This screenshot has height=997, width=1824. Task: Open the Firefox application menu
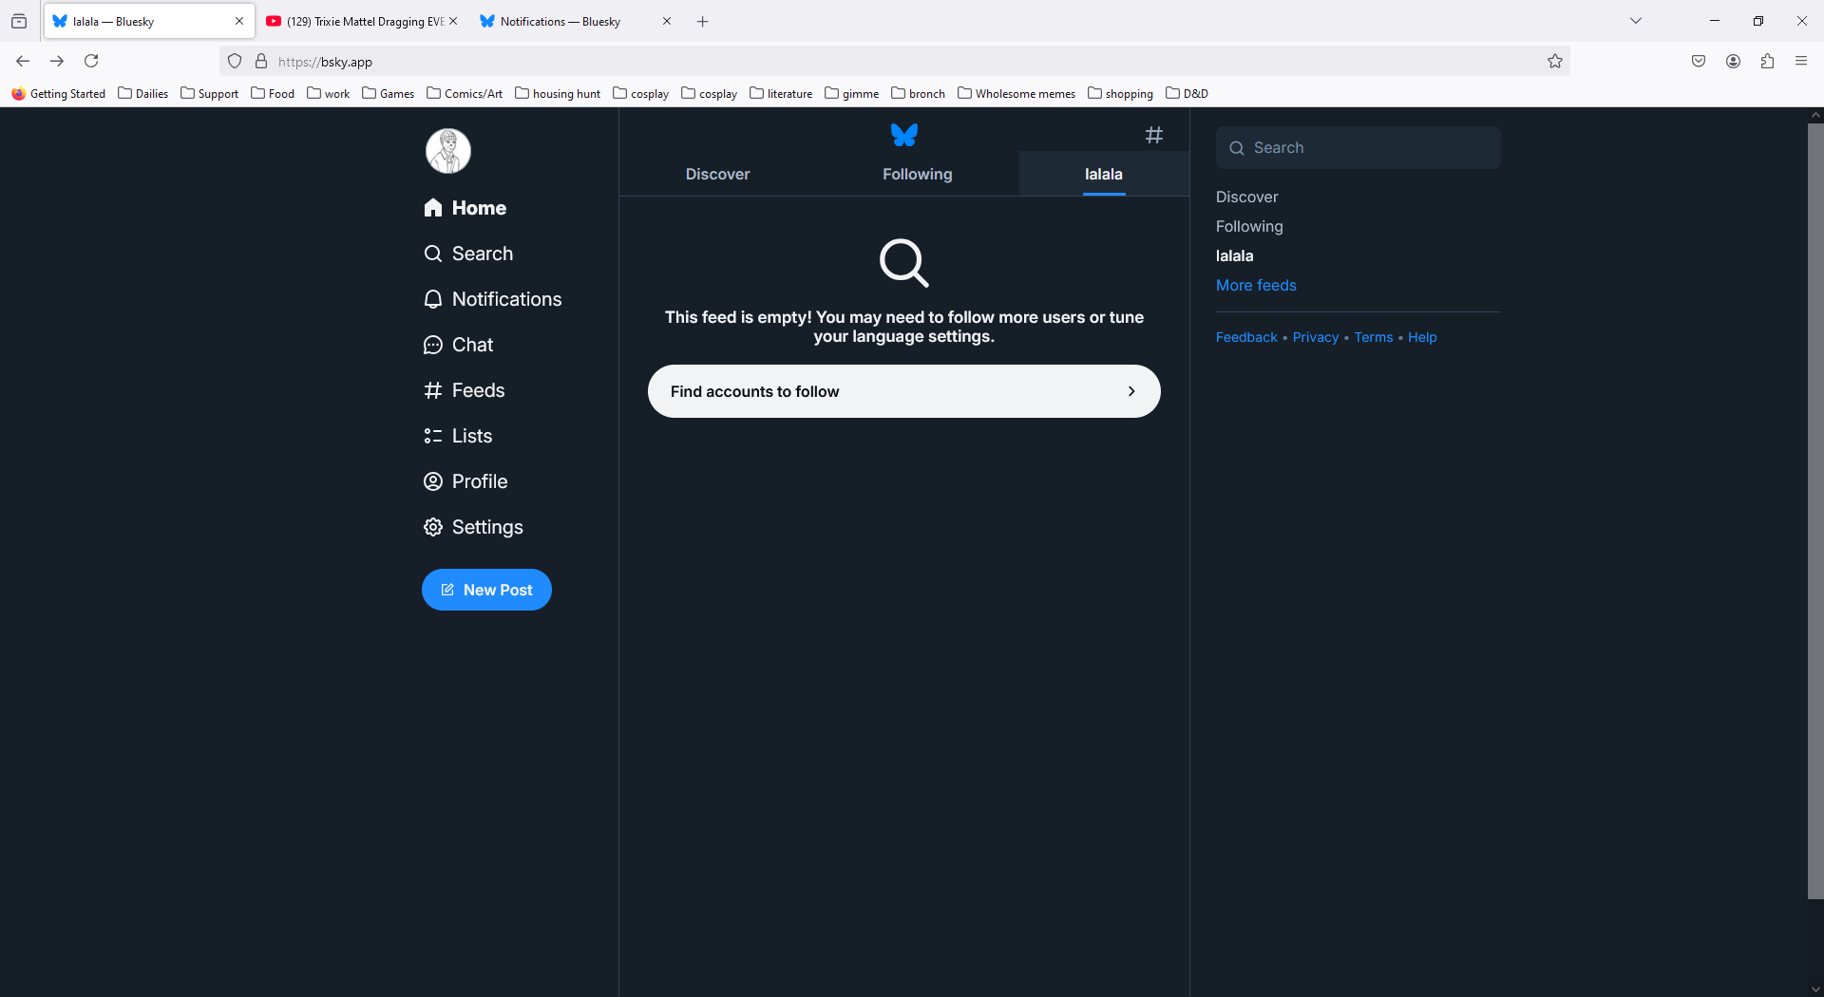(1801, 62)
